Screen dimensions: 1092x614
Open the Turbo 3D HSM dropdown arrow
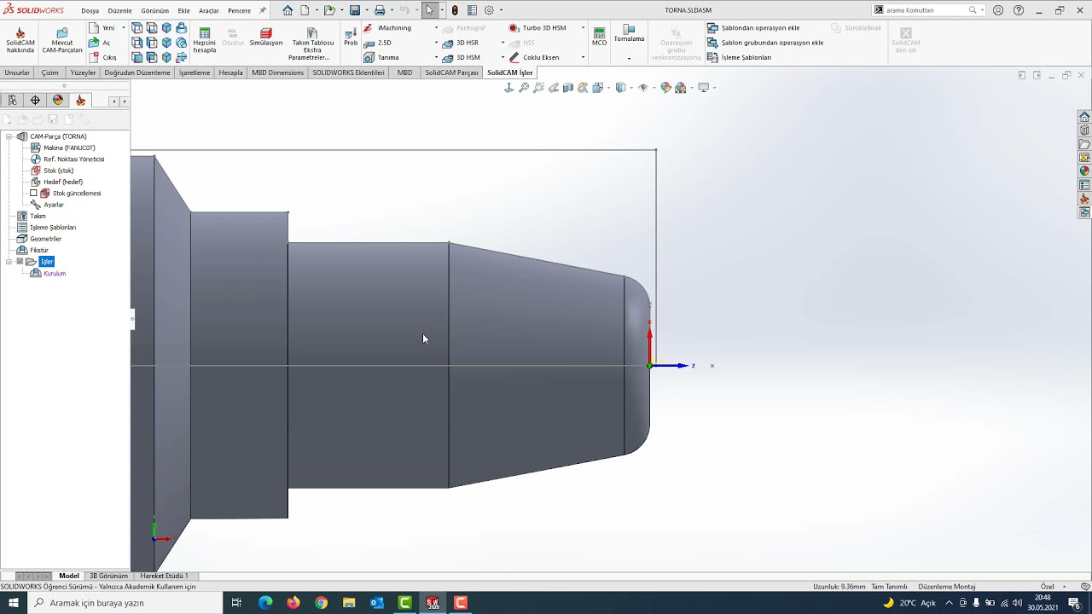(583, 28)
